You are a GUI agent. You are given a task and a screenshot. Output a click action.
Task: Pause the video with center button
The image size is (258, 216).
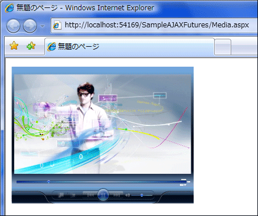coord(103,195)
